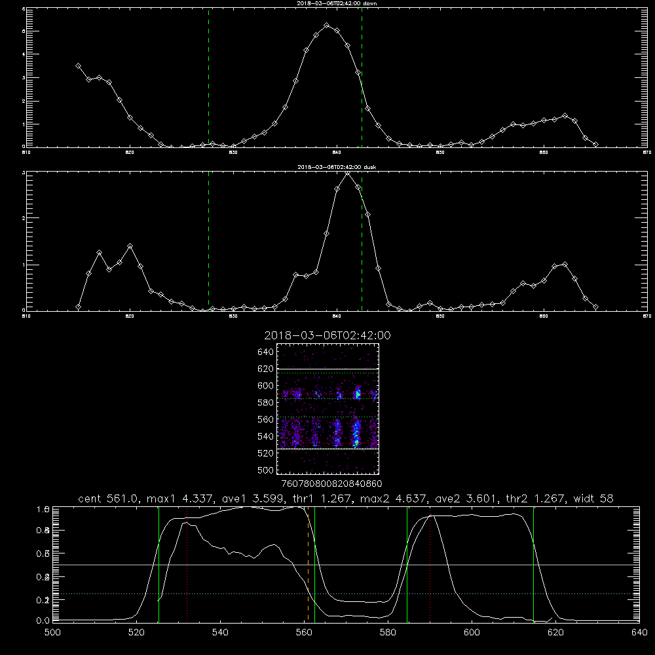This screenshot has height=655, width=655.
Task: Click dawn plot x-axis tick label 840
Action: (x=337, y=153)
